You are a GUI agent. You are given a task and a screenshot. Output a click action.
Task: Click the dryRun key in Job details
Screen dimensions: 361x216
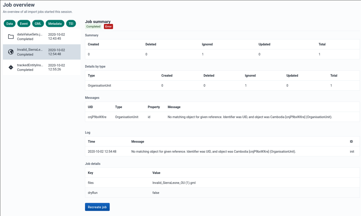pyautogui.click(x=93, y=193)
